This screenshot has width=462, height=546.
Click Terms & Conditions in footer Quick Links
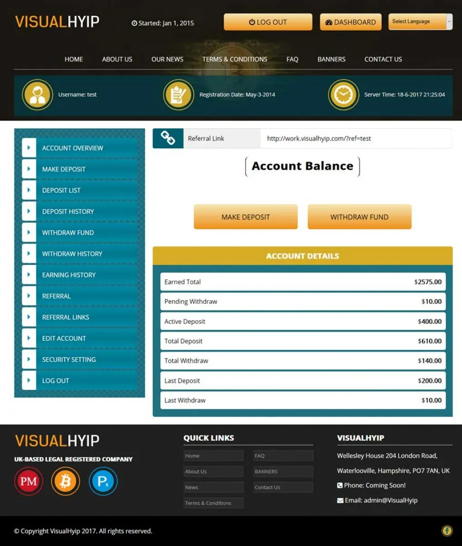213,503
